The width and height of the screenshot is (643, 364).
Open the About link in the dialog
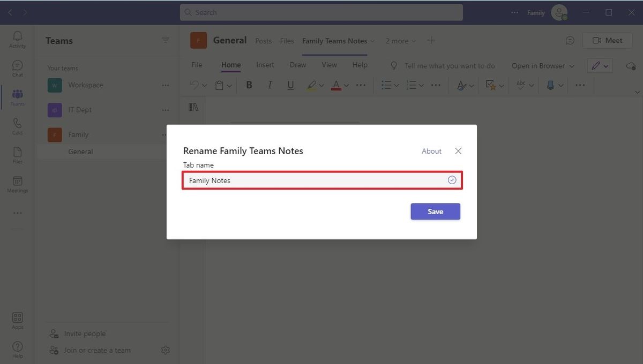point(431,151)
